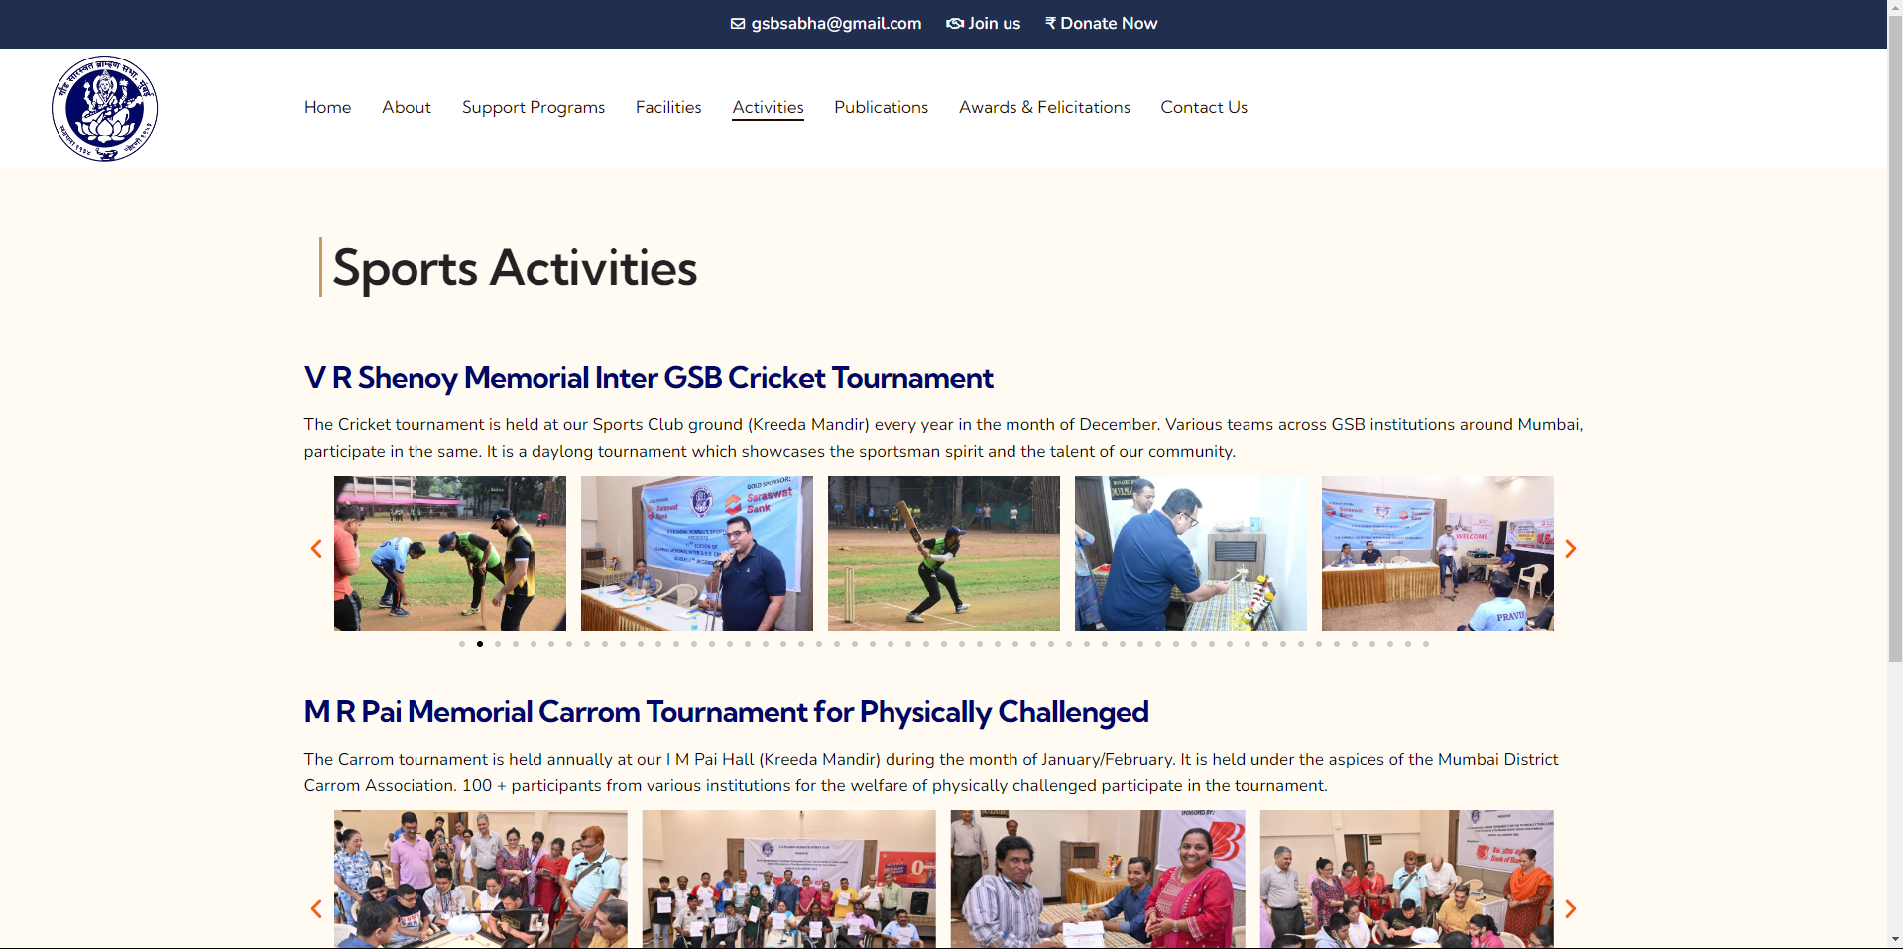
Task: Open the Support Programs menu
Action: coord(533,107)
